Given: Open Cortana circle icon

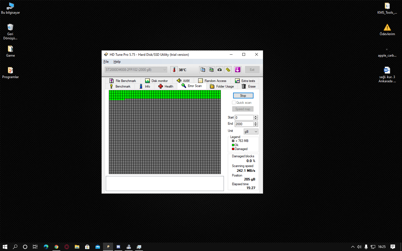Looking at the screenshot, I should (x=25, y=247).
